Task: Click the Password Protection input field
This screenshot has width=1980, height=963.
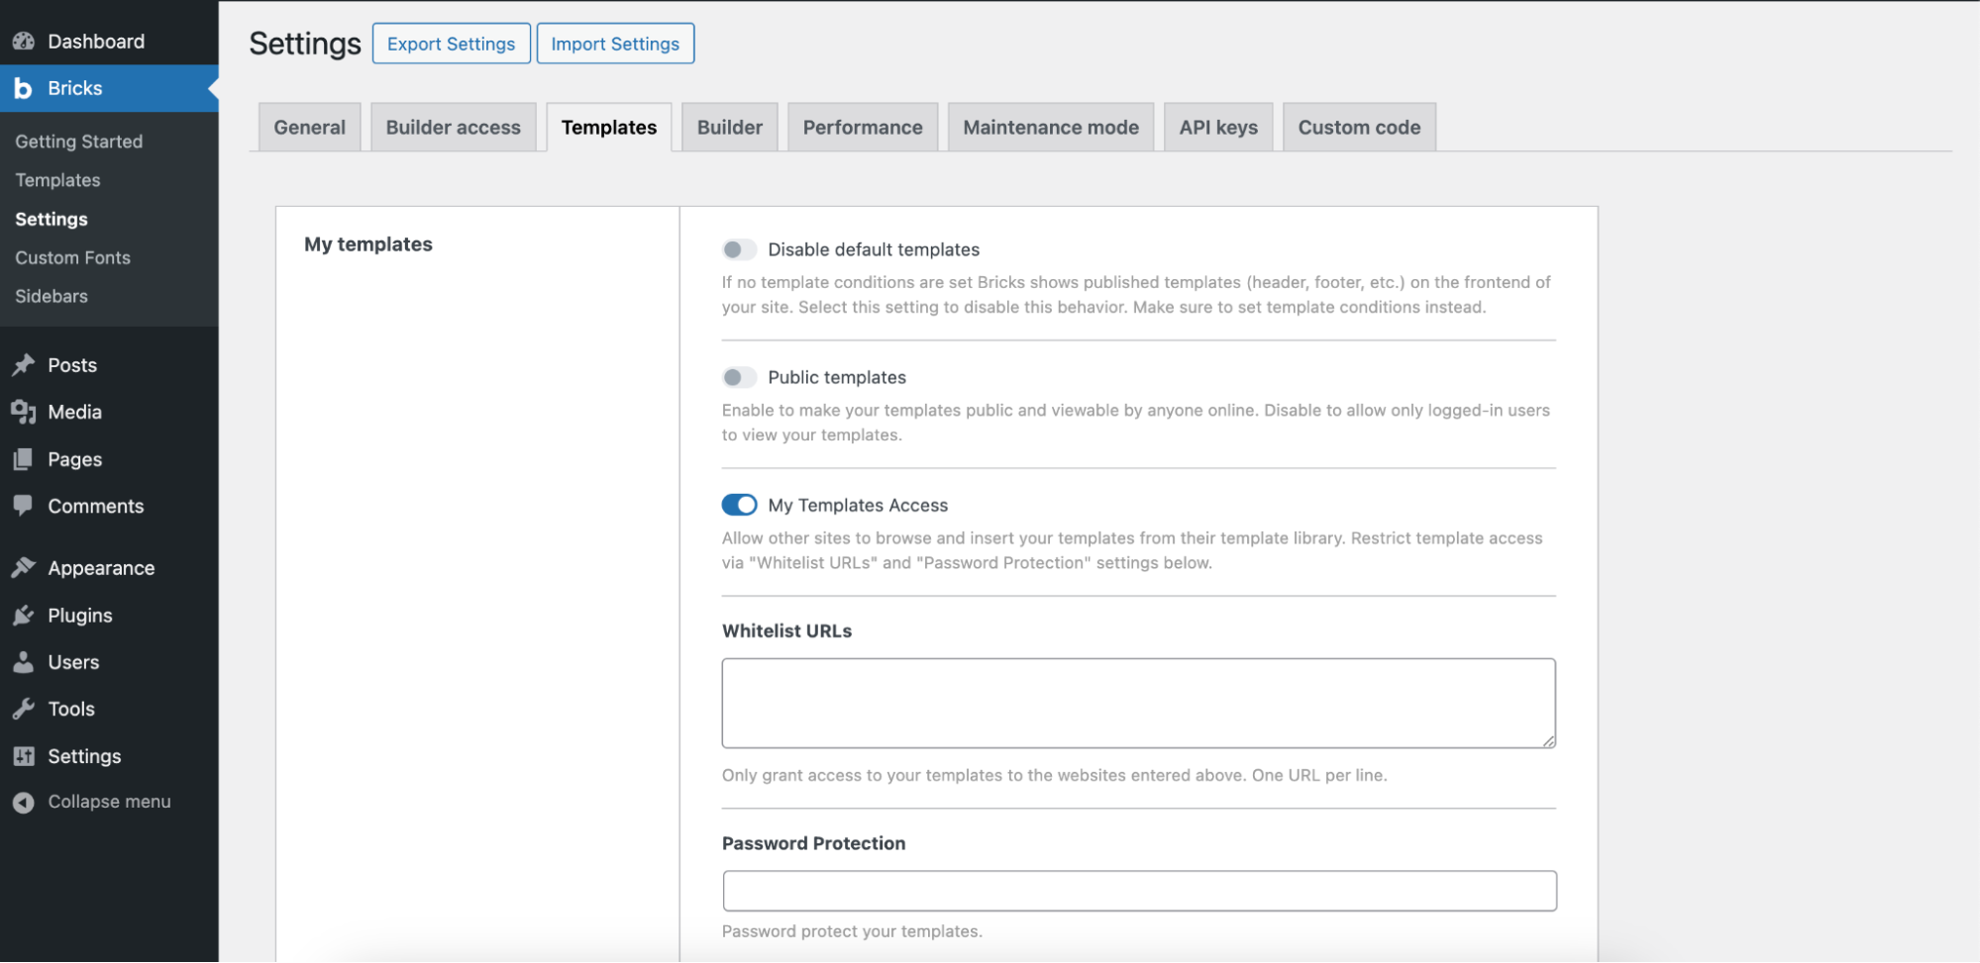Action: pyautogui.click(x=1139, y=891)
